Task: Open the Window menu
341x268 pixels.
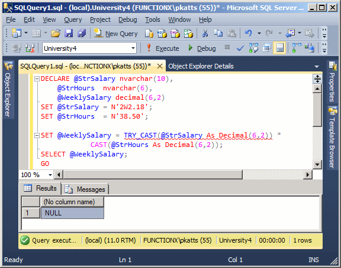Action: 179,19
